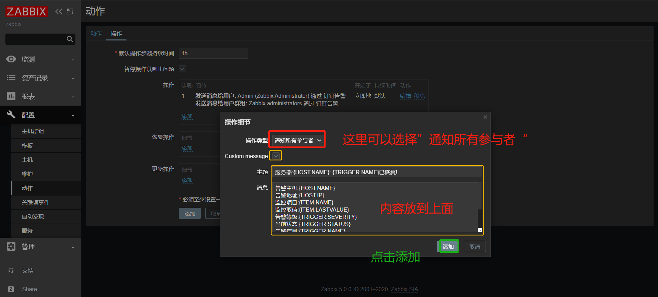Click 添加 button in 操作细节 dialog
The width and height of the screenshot is (658, 297).
pyautogui.click(x=448, y=247)
